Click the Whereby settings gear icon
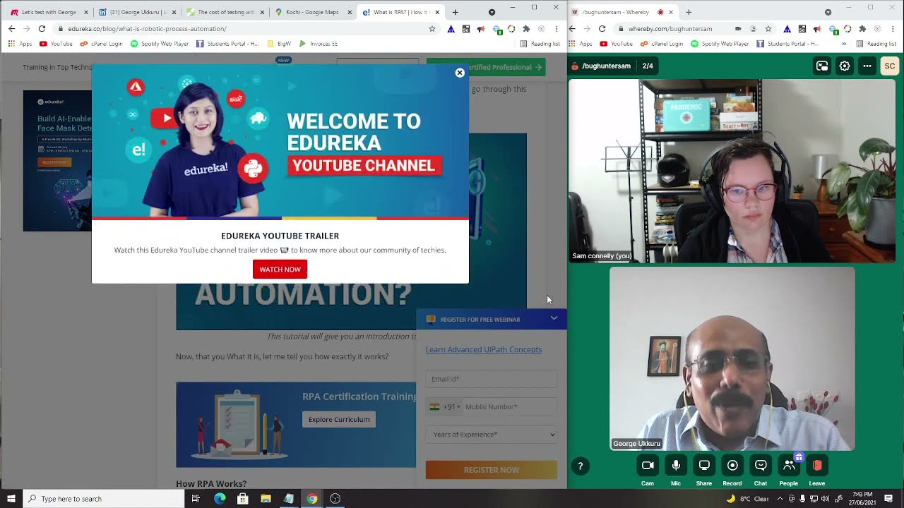The height and width of the screenshot is (508, 904). [x=845, y=66]
